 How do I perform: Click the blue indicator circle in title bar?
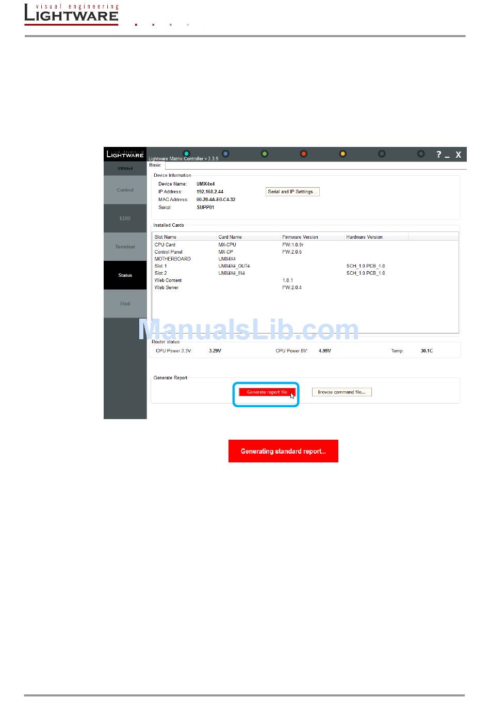pyautogui.click(x=225, y=154)
